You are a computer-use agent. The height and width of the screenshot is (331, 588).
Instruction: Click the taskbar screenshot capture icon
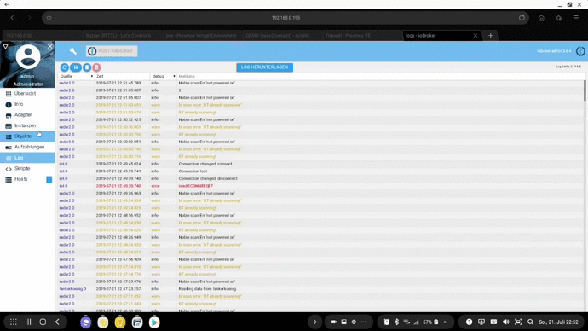[x=518, y=322]
